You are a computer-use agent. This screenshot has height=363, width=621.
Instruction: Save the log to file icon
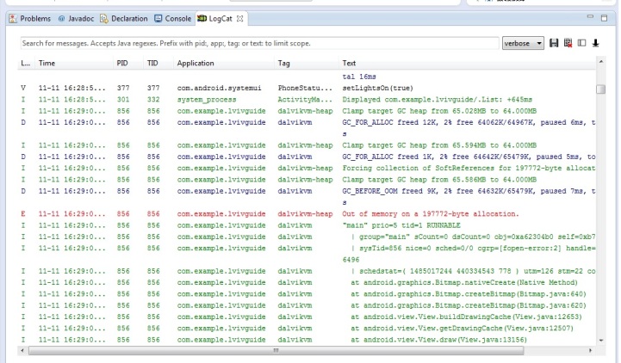554,43
